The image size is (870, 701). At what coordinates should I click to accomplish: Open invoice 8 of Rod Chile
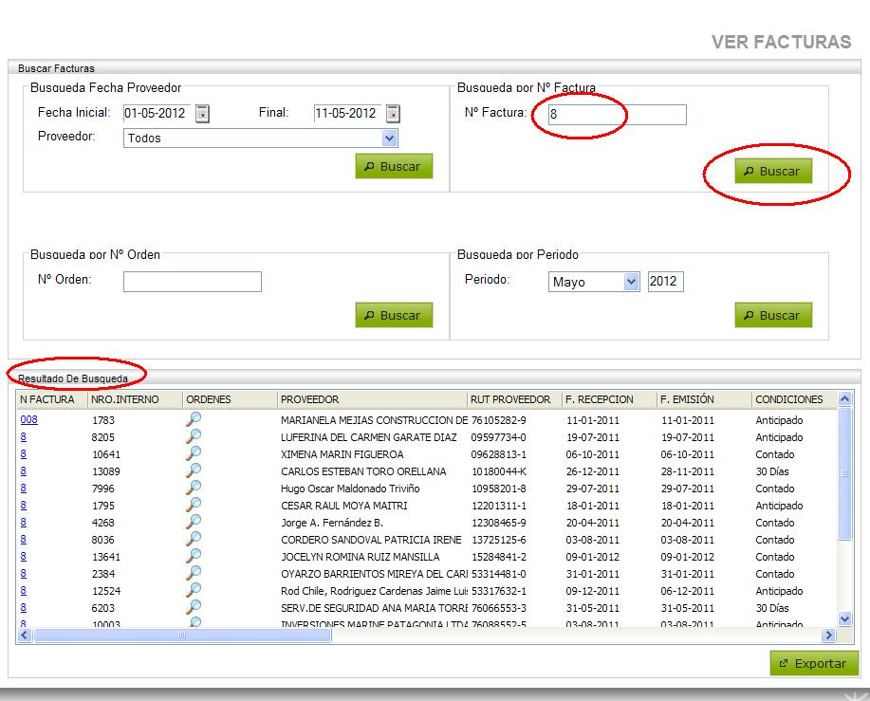[x=24, y=591]
